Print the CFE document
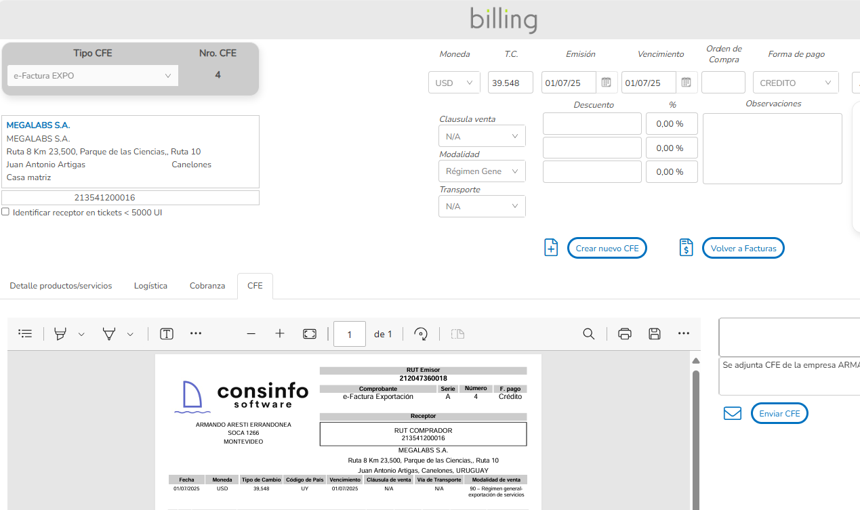This screenshot has width=860, height=510. click(625, 333)
